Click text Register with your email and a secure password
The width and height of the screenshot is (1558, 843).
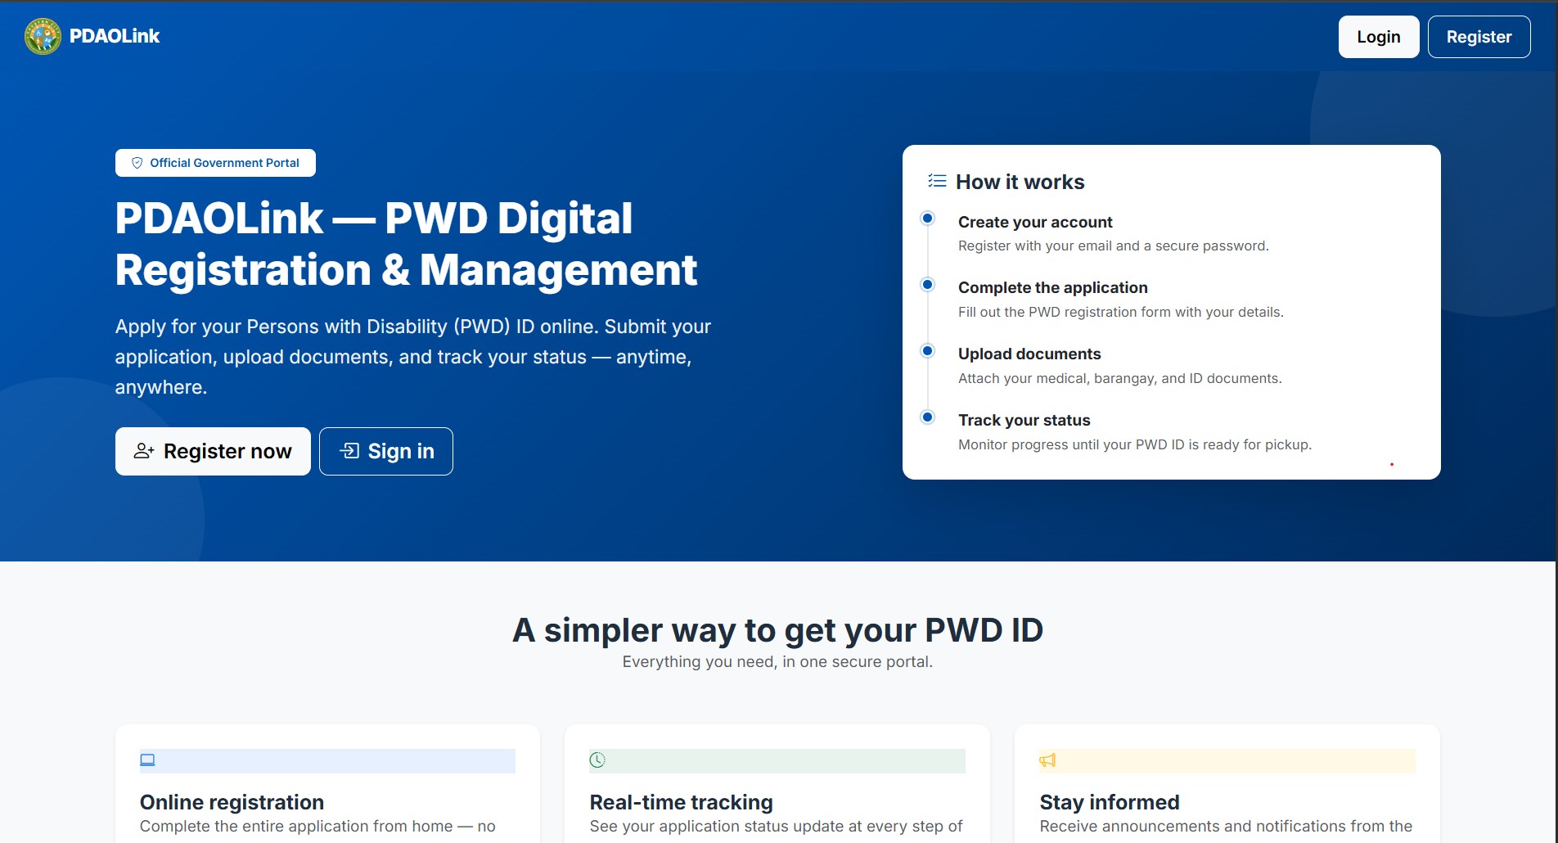click(1113, 246)
